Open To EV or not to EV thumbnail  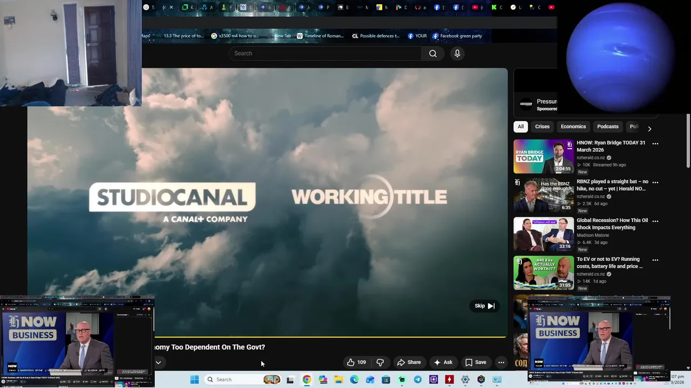tap(544, 273)
